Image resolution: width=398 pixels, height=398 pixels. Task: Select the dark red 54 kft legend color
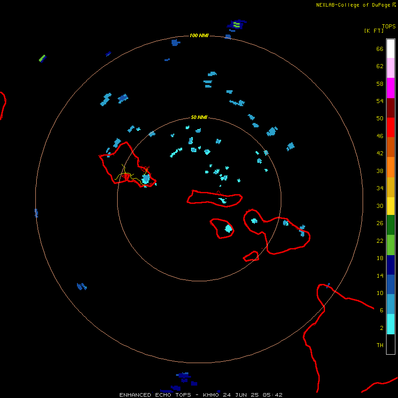390,108
